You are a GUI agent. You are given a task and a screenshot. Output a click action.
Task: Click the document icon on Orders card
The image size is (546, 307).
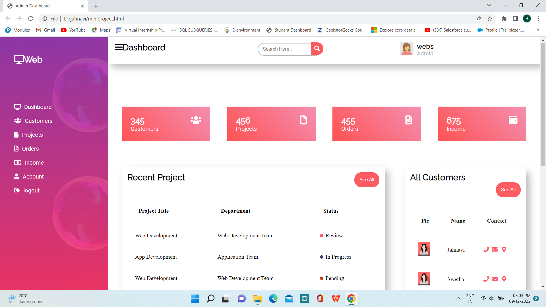409,120
